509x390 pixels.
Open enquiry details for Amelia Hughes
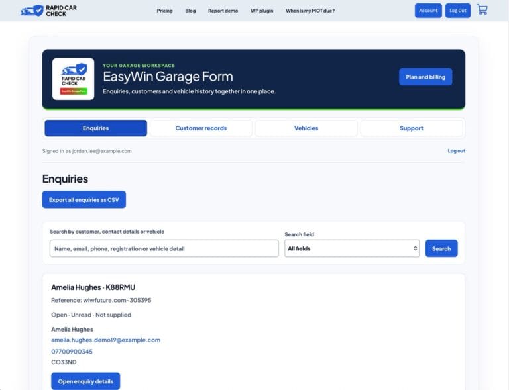(85, 381)
